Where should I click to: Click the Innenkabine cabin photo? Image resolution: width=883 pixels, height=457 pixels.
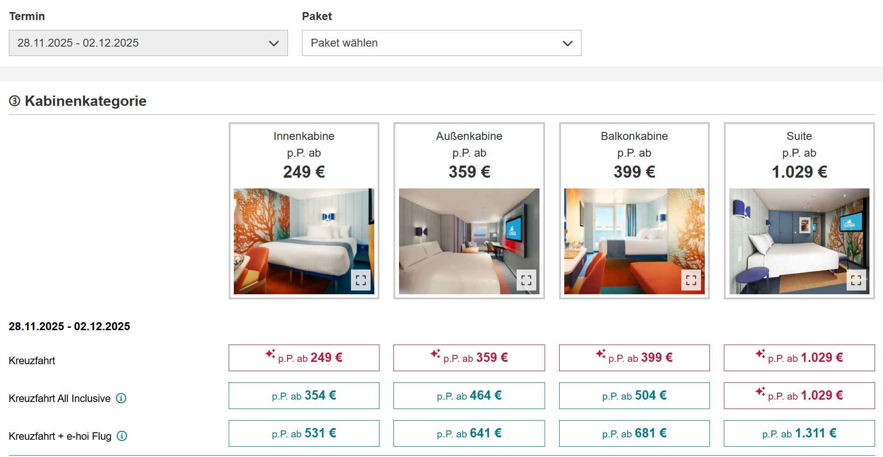point(304,241)
